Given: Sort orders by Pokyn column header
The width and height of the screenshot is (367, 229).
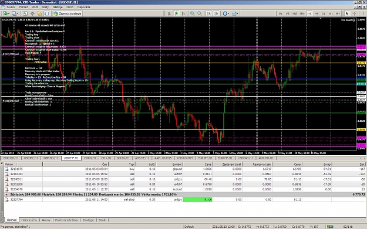Looking at the screenshot, I should [x=23, y=165].
